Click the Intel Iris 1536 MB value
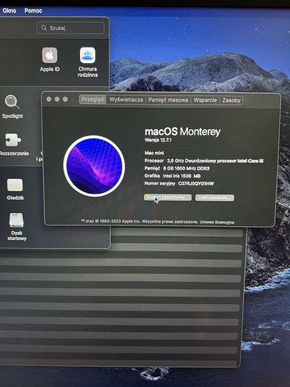Viewport: 290px width, 387px height. [182, 176]
